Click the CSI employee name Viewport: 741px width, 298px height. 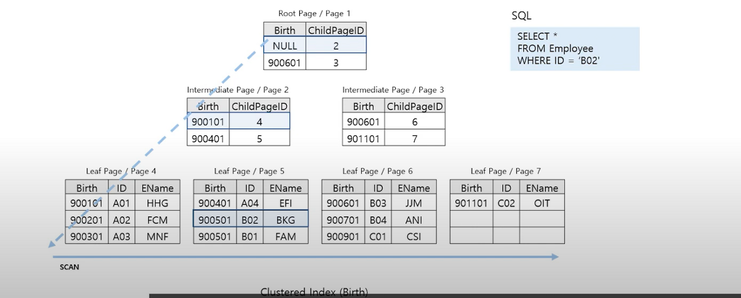(414, 236)
